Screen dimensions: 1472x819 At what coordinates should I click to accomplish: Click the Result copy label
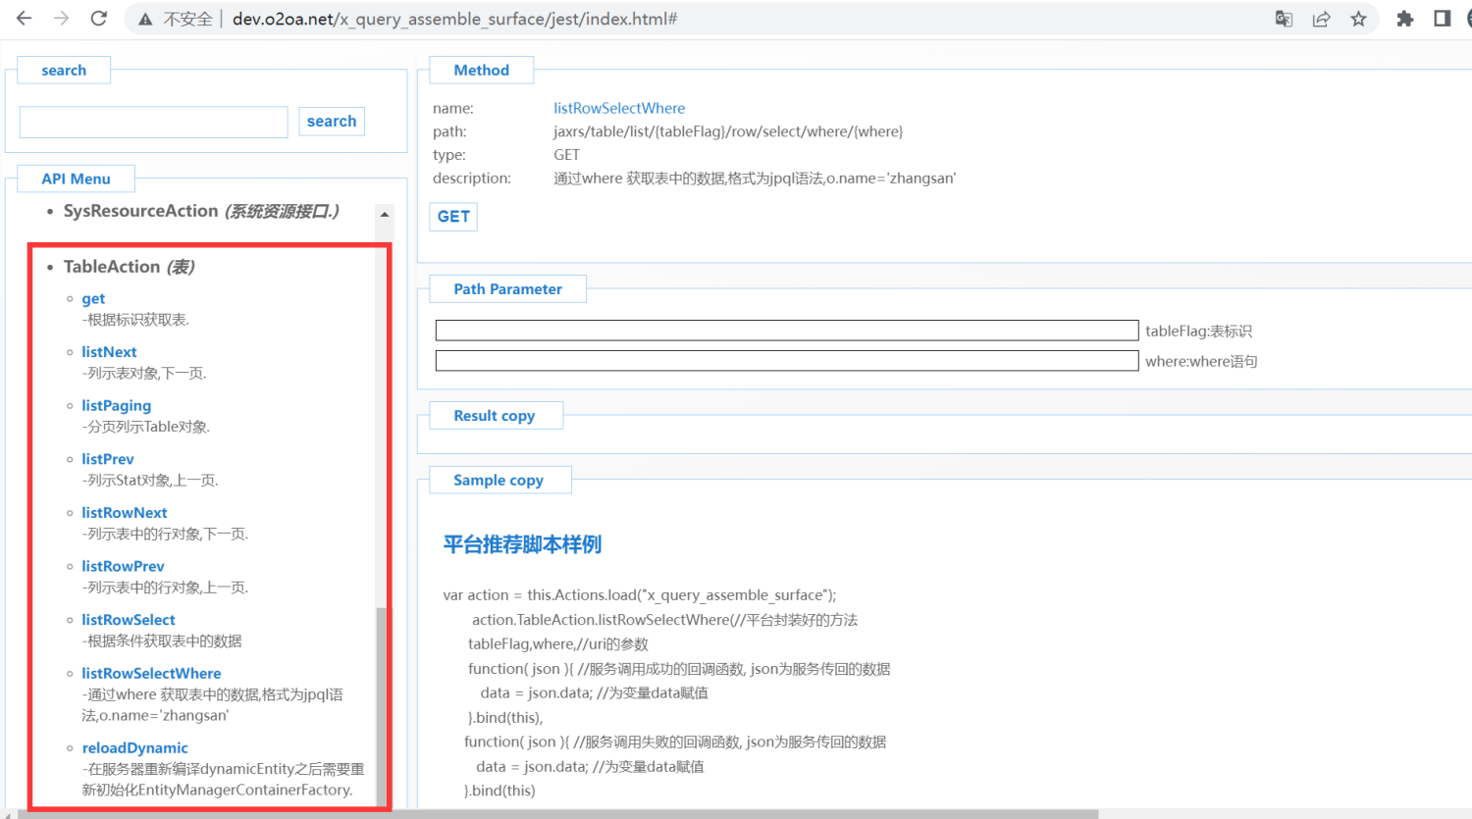click(x=494, y=416)
